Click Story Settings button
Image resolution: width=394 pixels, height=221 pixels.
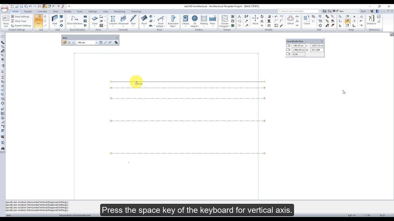click(x=20, y=17)
